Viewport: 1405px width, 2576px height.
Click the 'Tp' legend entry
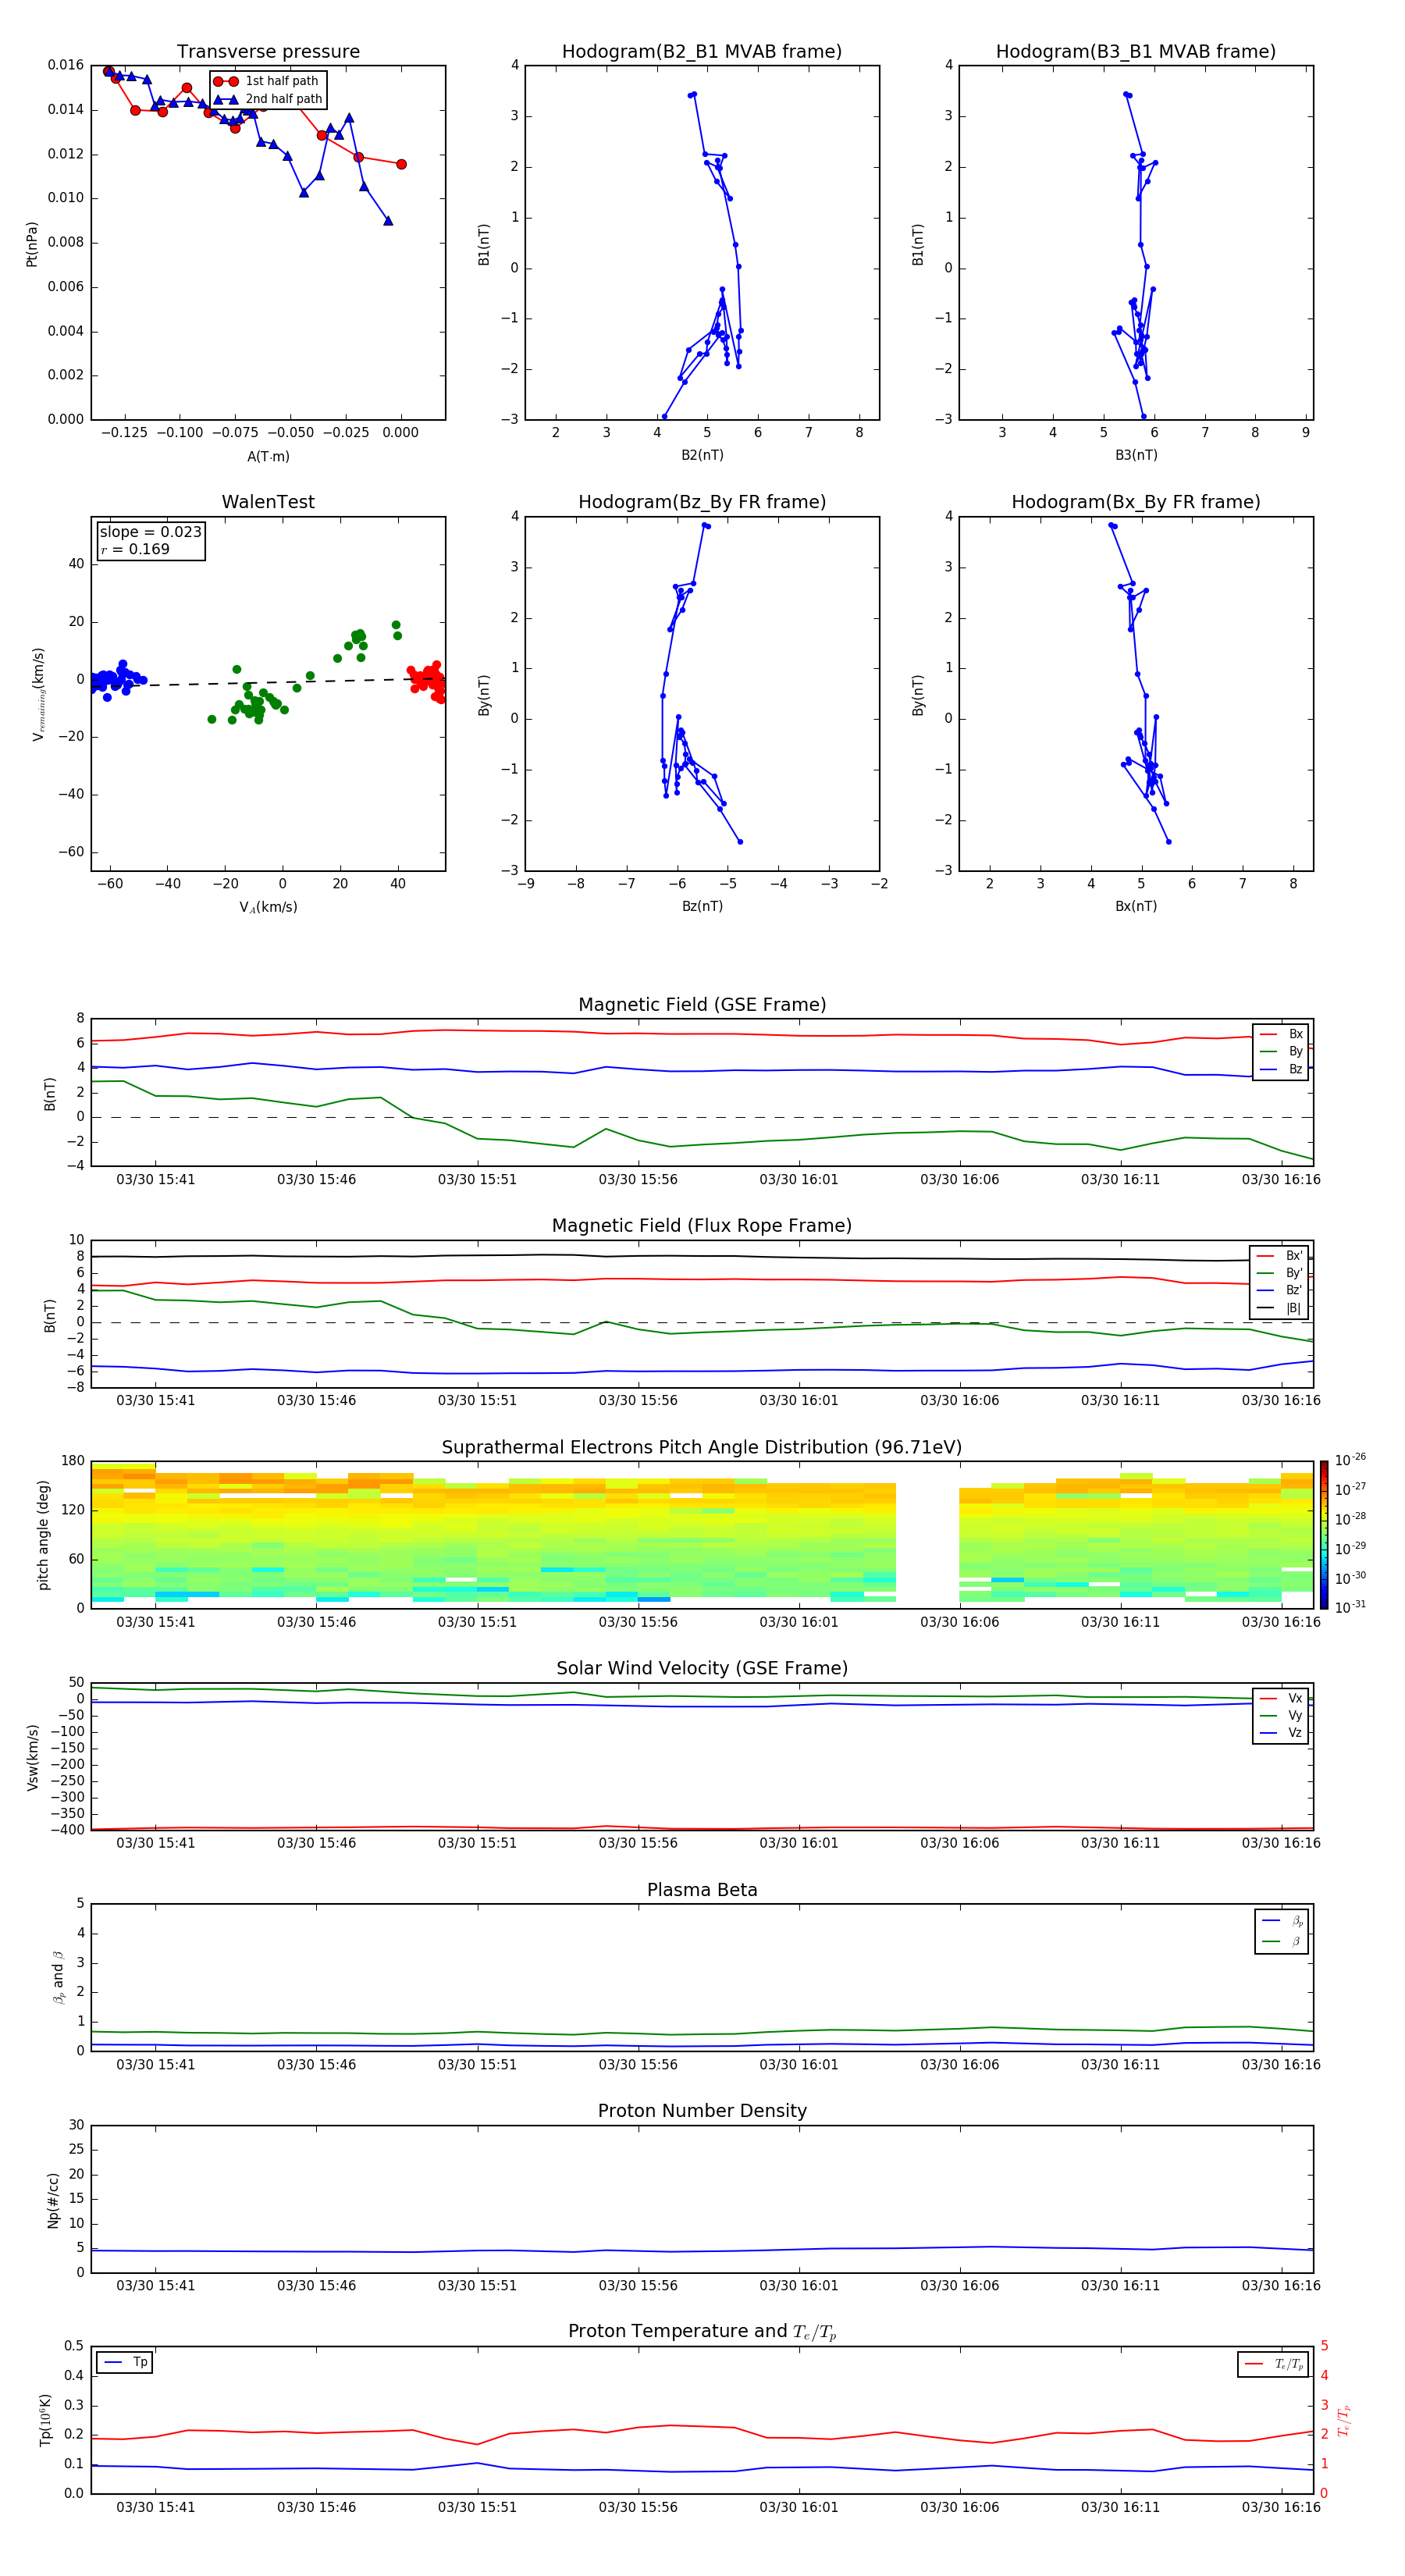pyautogui.click(x=126, y=2362)
